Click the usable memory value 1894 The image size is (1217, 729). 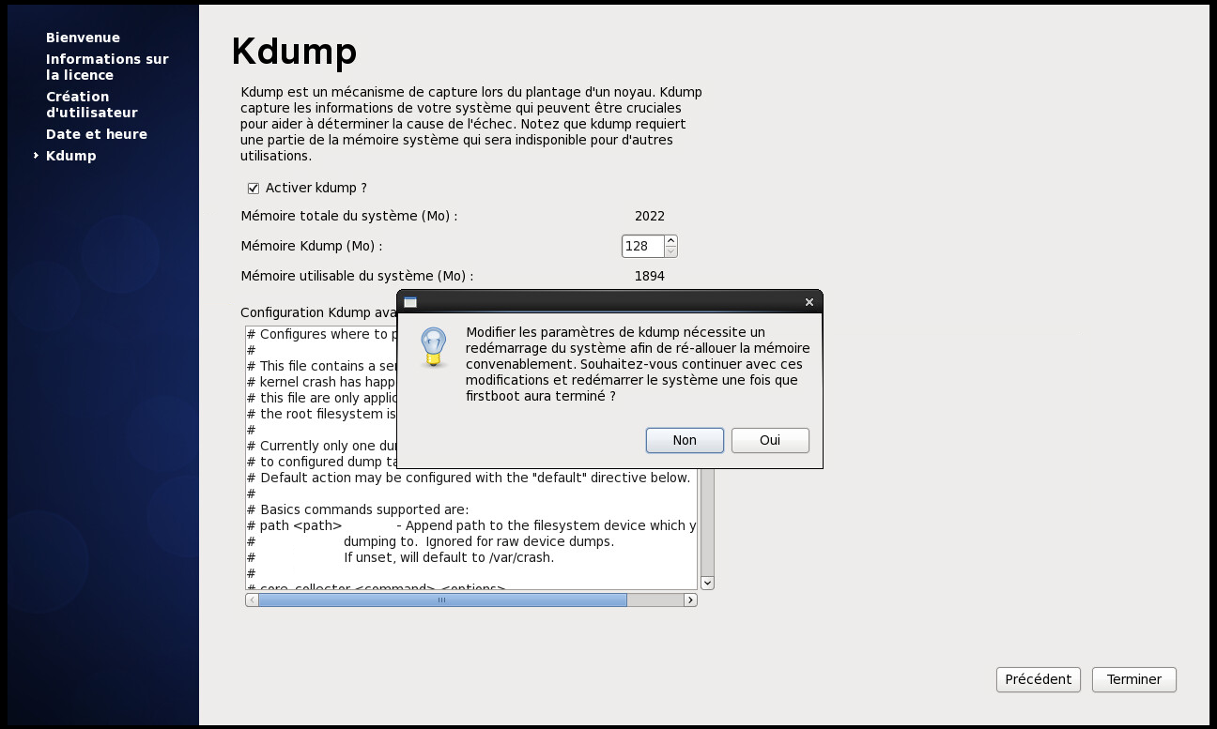click(x=650, y=276)
